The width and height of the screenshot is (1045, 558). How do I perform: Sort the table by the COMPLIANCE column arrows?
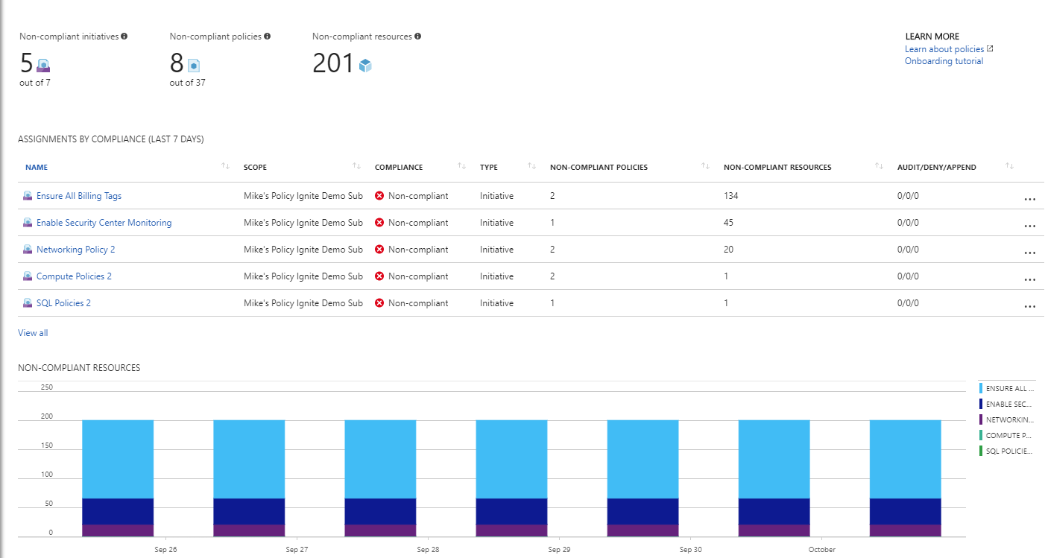coord(461,167)
